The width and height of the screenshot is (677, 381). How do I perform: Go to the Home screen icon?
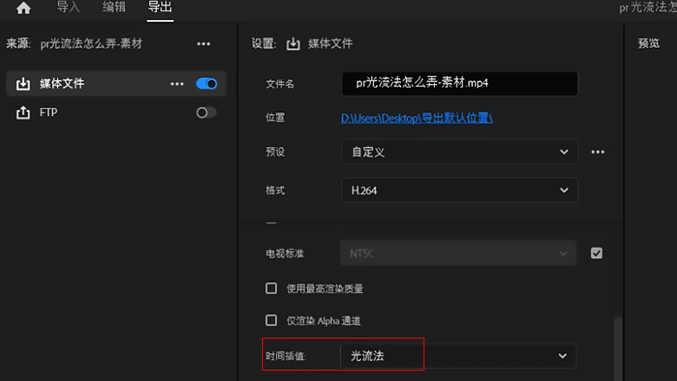pyautogui.click(x=23, y=8)
